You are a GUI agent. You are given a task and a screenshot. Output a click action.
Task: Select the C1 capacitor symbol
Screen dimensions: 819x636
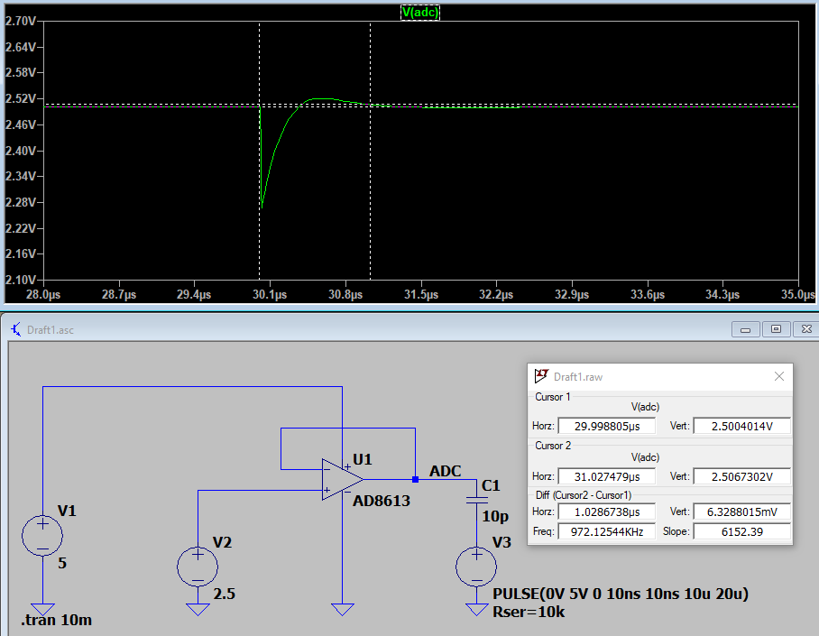point(476,500)
